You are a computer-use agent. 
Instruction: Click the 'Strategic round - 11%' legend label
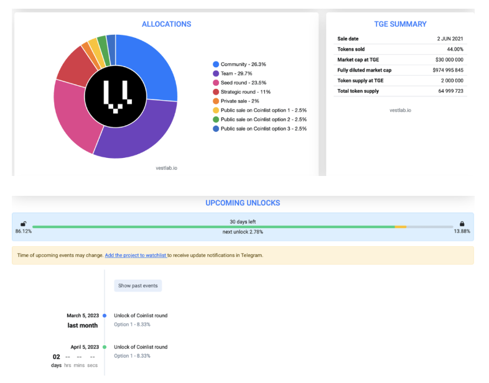click(246, 92)
